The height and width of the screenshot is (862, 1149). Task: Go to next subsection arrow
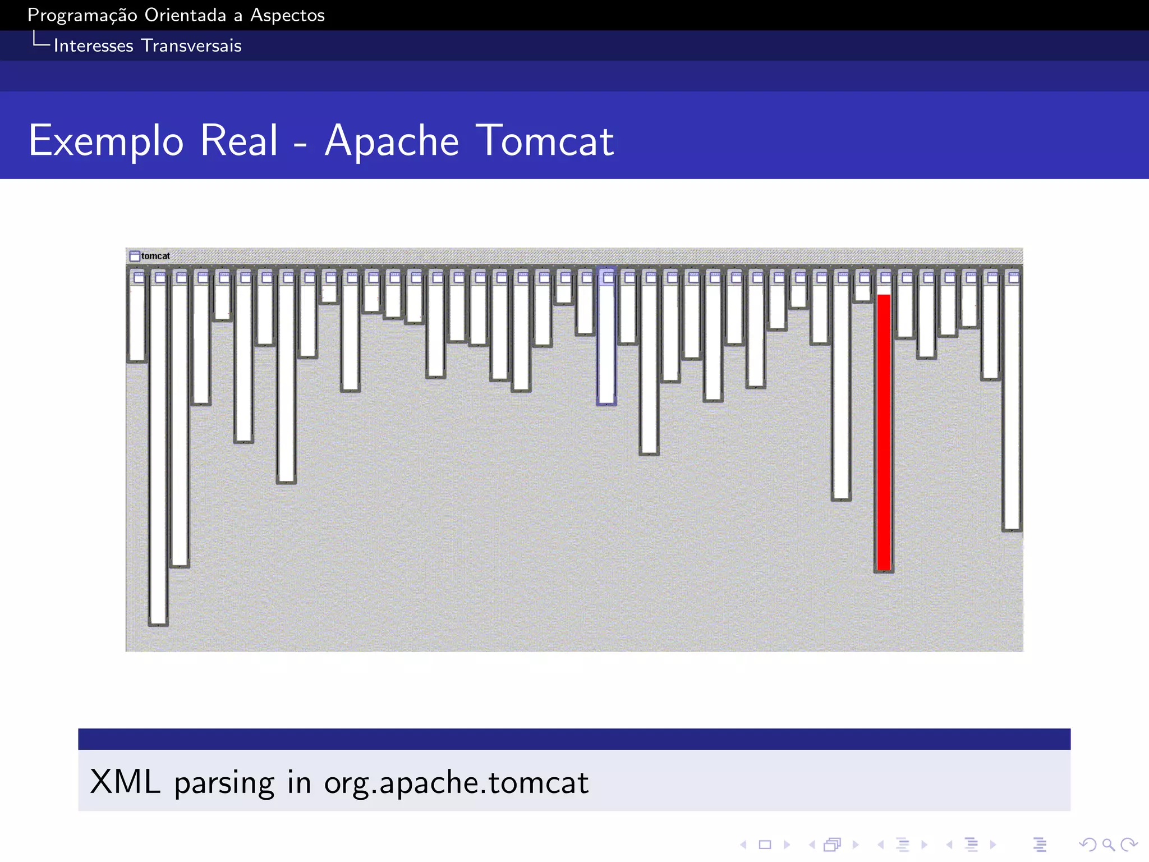click(x=924, y=845)
